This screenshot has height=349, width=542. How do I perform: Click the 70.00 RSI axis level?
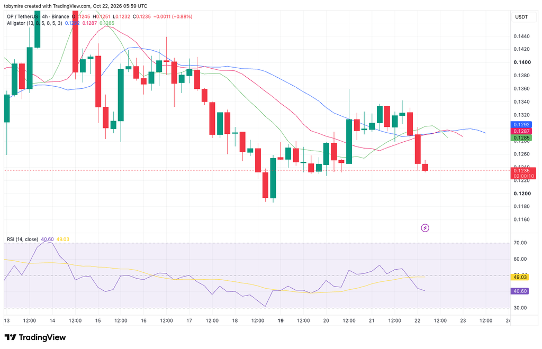point(520,243)
